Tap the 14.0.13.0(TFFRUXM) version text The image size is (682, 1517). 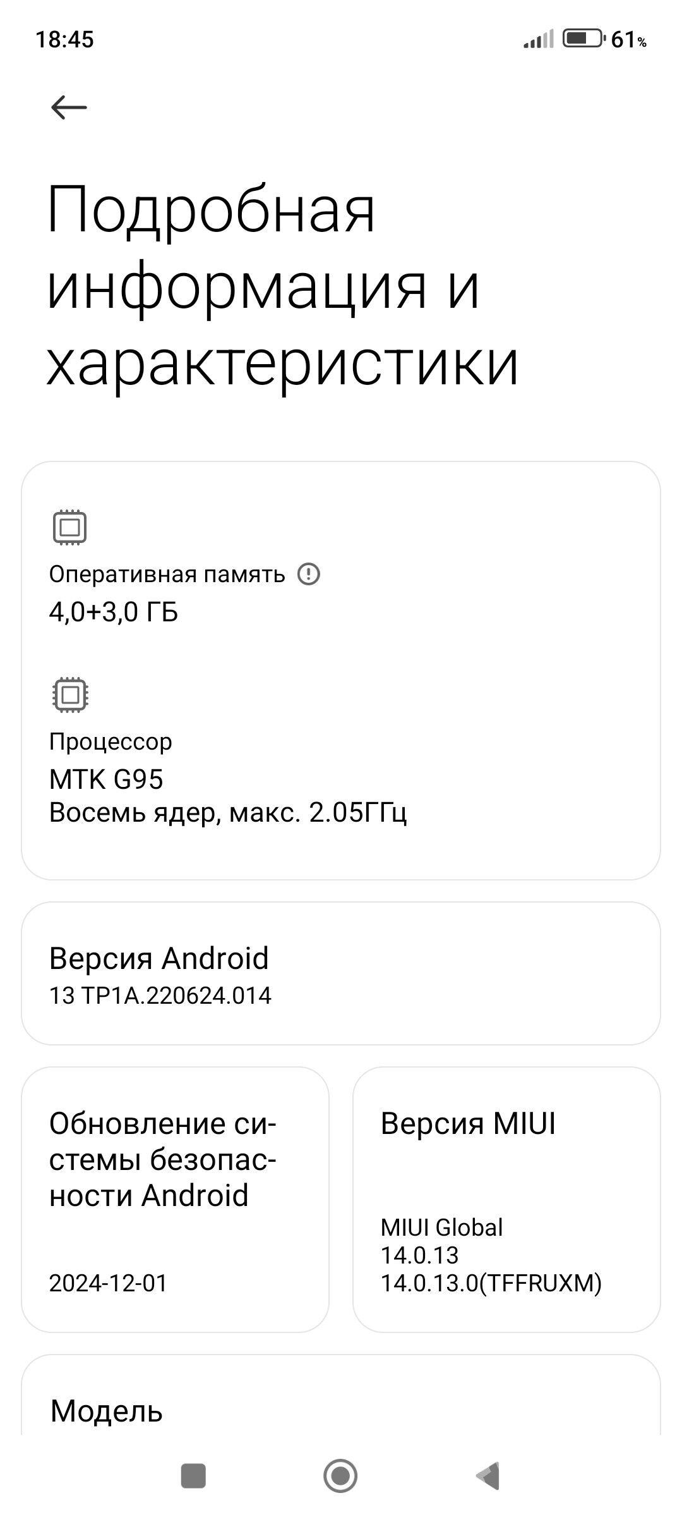tap(491, 1283)
